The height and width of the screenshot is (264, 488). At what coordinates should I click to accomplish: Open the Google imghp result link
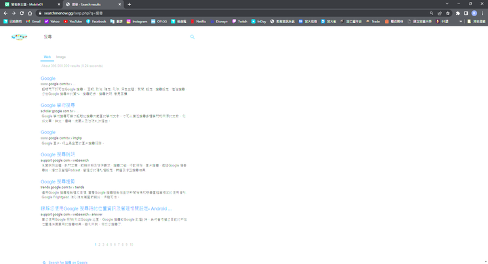click(x=48, y=132)
